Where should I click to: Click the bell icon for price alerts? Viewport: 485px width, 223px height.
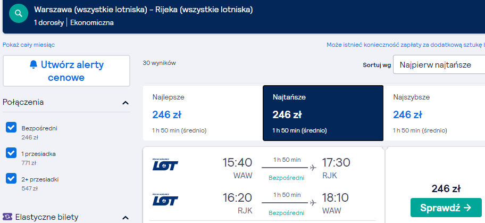coord(34,65)
